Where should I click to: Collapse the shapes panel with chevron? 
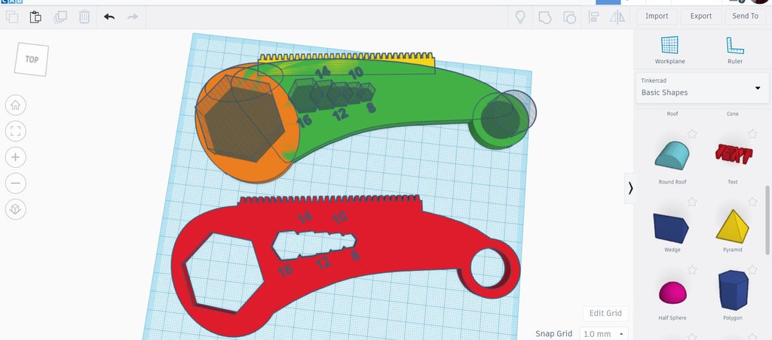[630, 188]
